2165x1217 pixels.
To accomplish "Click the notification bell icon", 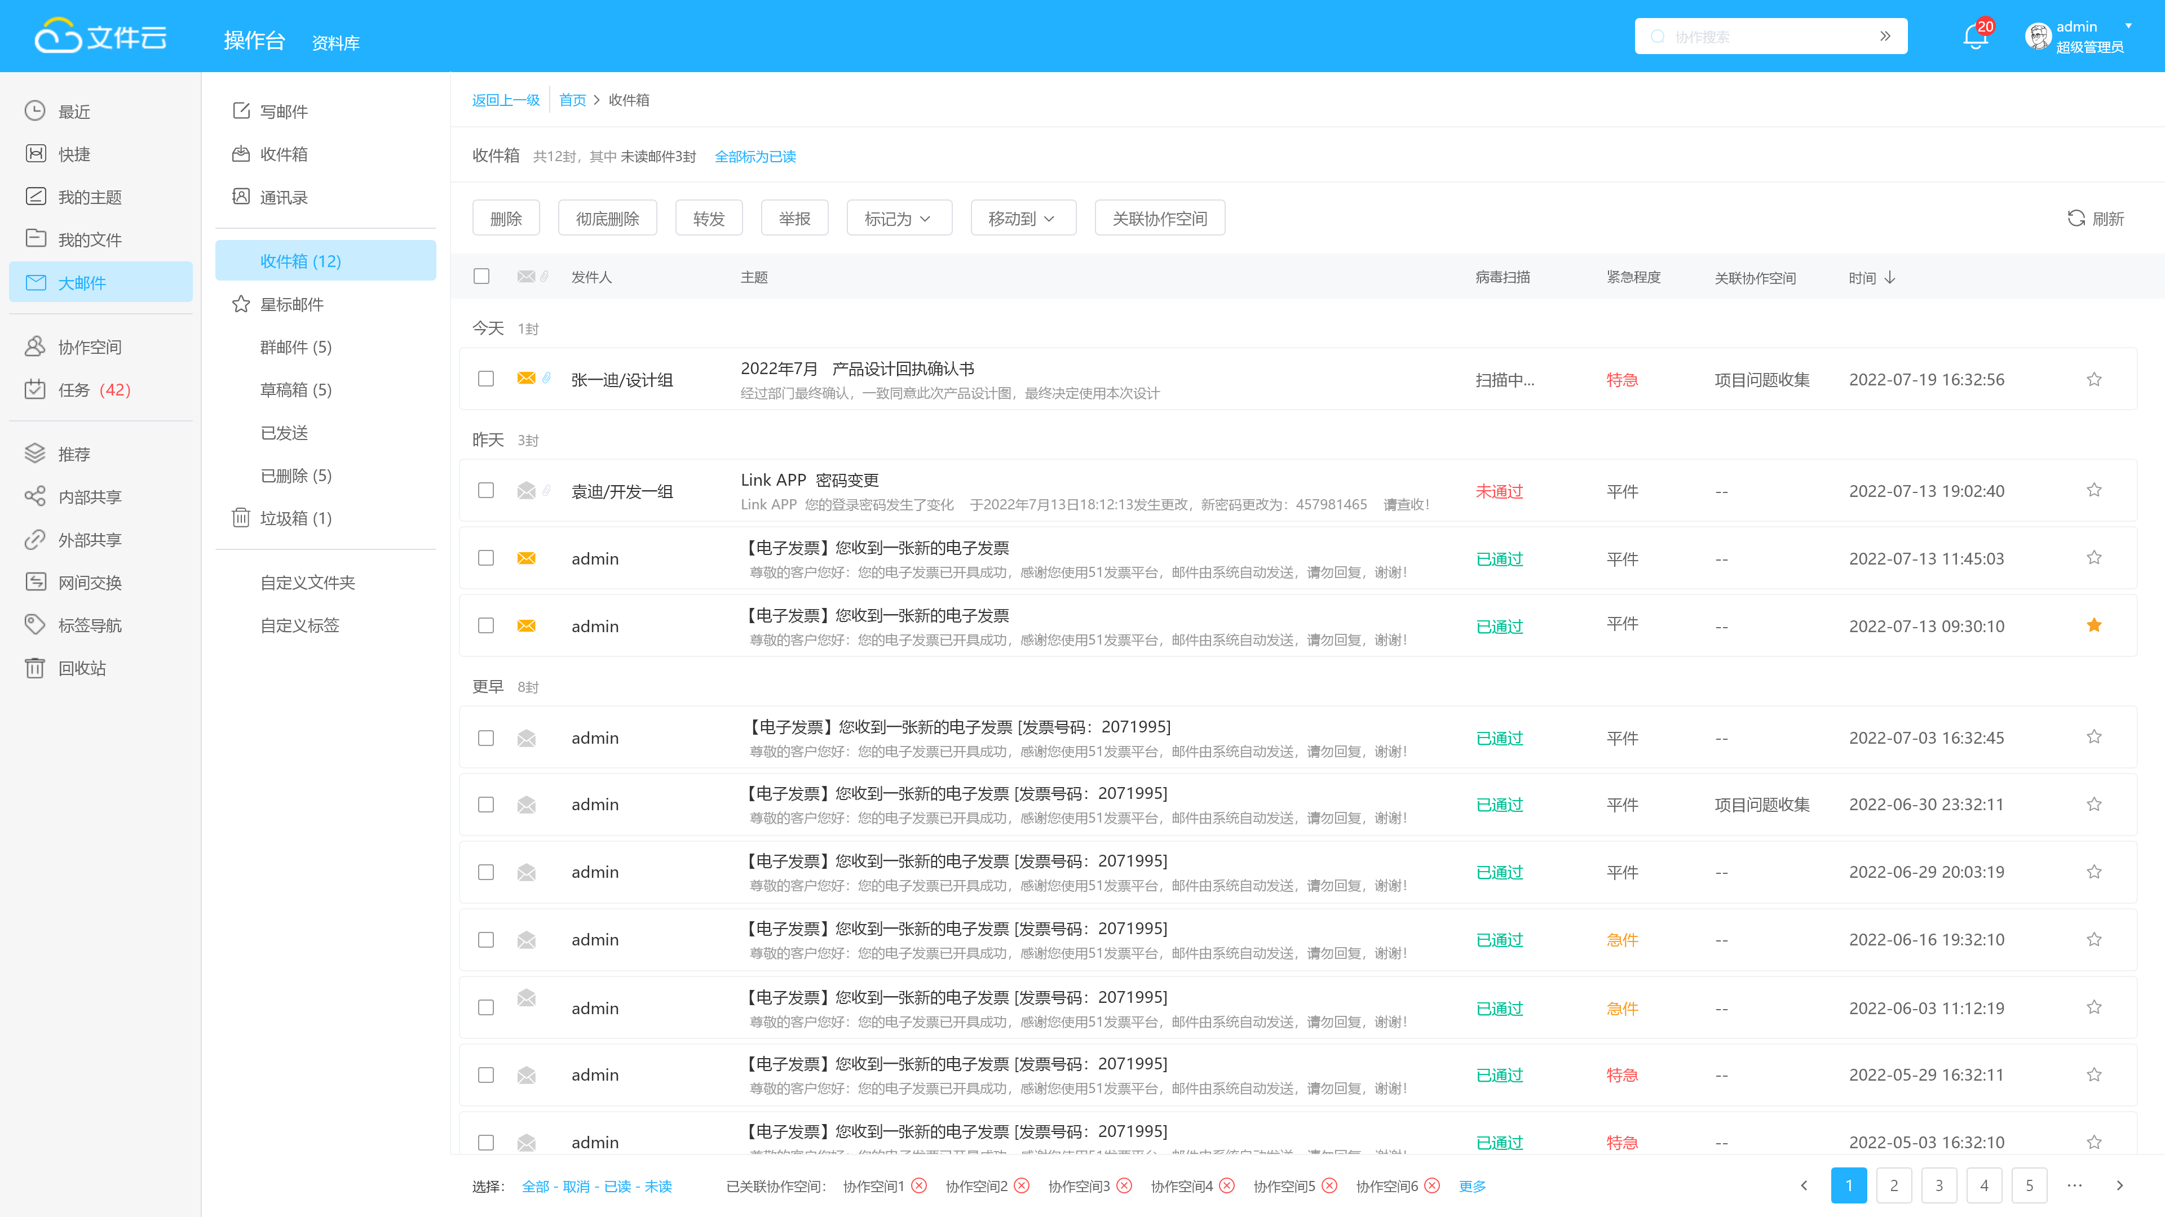I will point(1974,38).
